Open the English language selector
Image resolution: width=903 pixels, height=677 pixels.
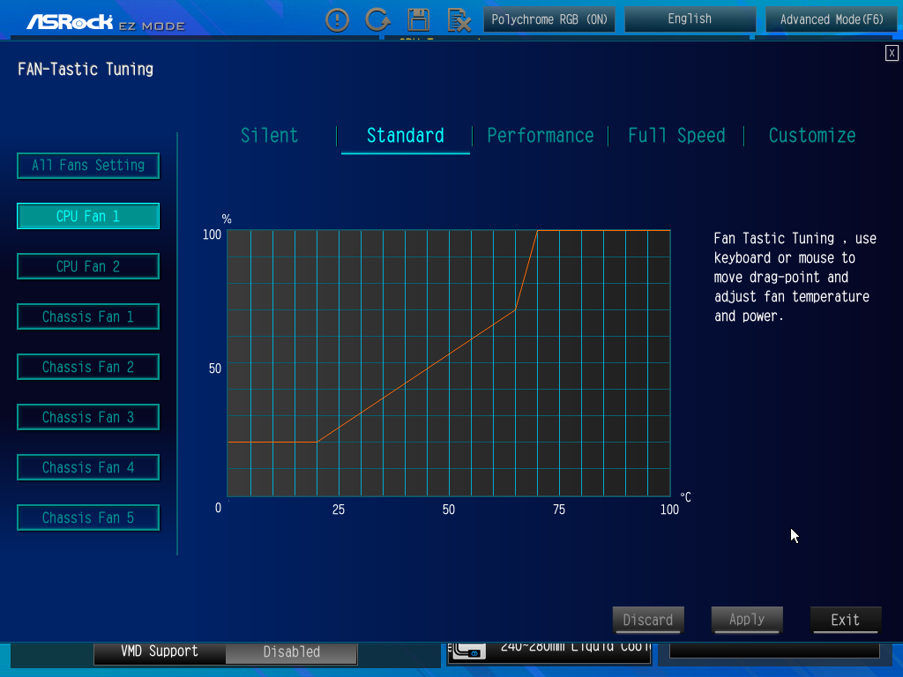[x=690, y=19]
